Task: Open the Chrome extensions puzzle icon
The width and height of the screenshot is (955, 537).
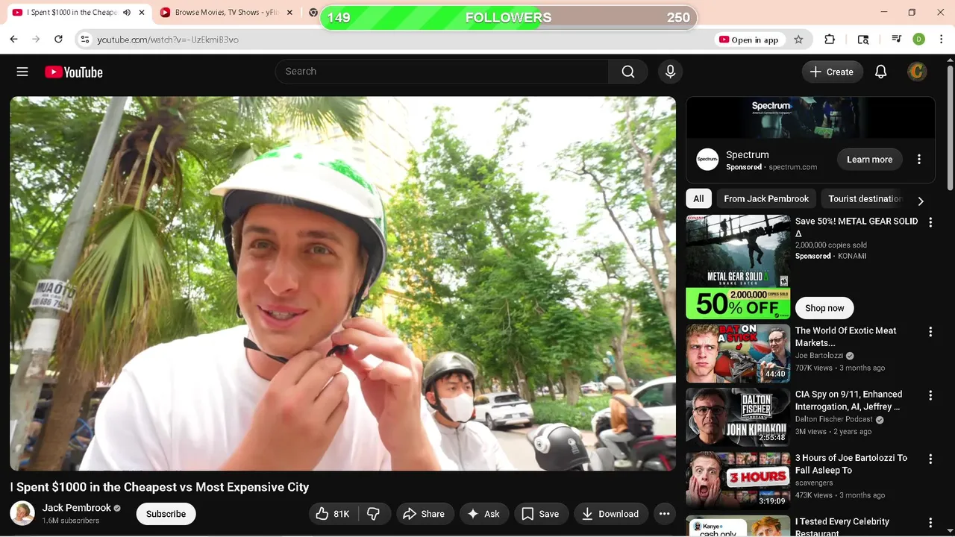Action: (830, 40)
